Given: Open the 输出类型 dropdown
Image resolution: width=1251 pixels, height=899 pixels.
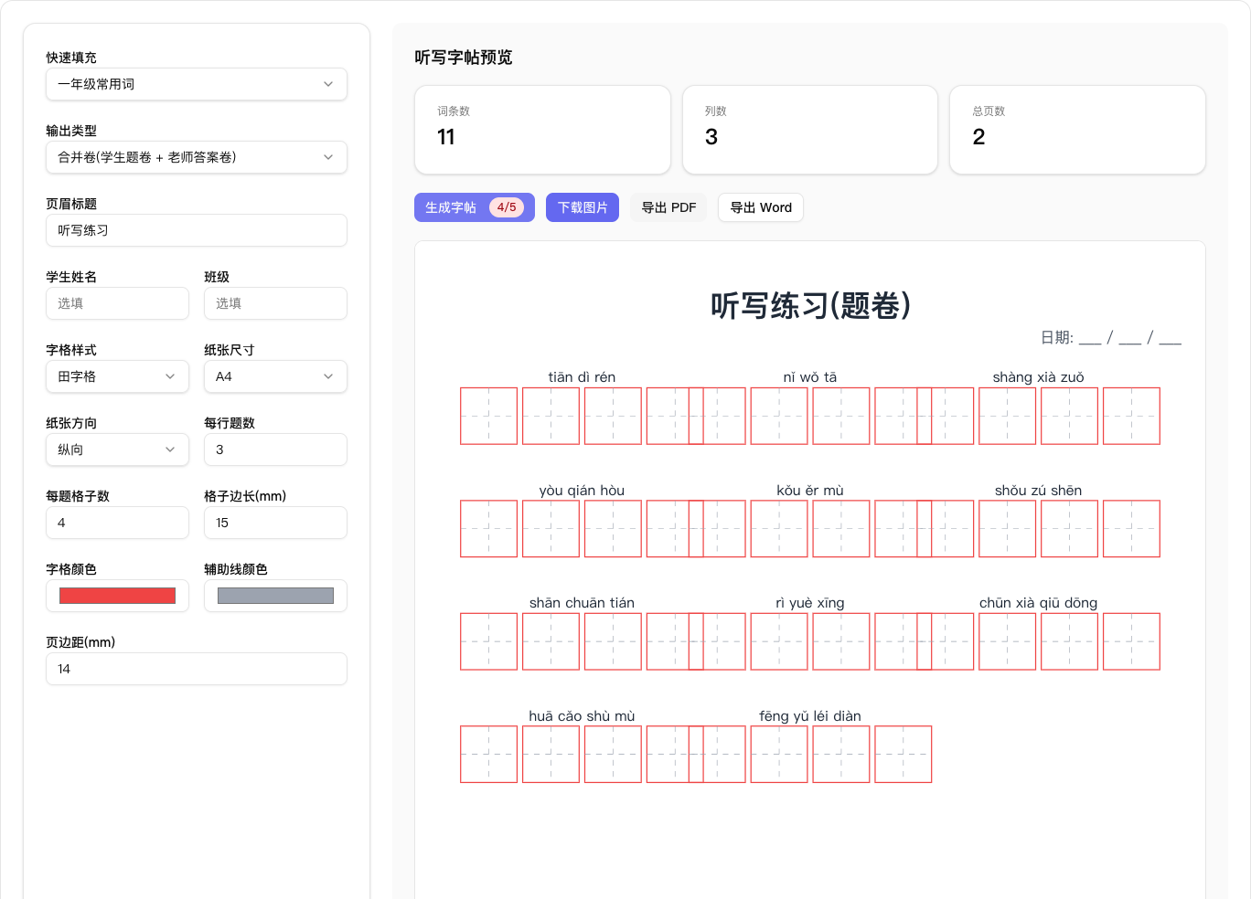Looking at the screenshot, I should [197, 157].
